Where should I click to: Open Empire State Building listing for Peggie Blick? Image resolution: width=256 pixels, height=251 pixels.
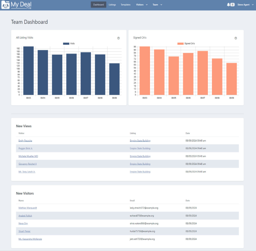coord(140,149)
